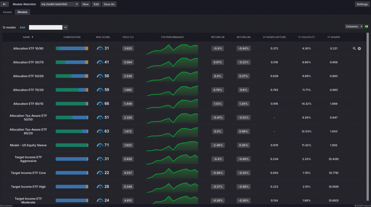Open magnifier for Allocation ETF 10/90

[354, 49]
